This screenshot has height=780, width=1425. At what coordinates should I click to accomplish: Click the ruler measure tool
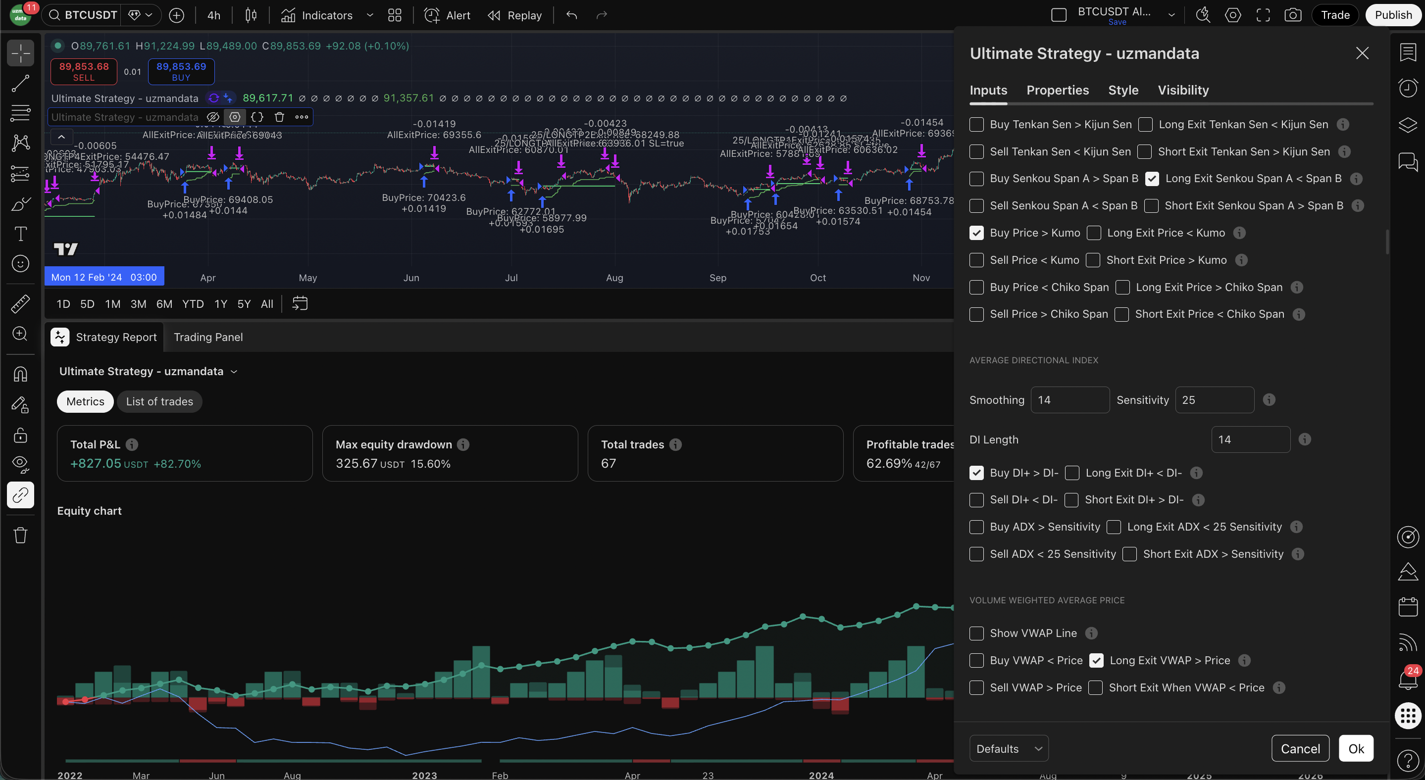pos(20,303)
